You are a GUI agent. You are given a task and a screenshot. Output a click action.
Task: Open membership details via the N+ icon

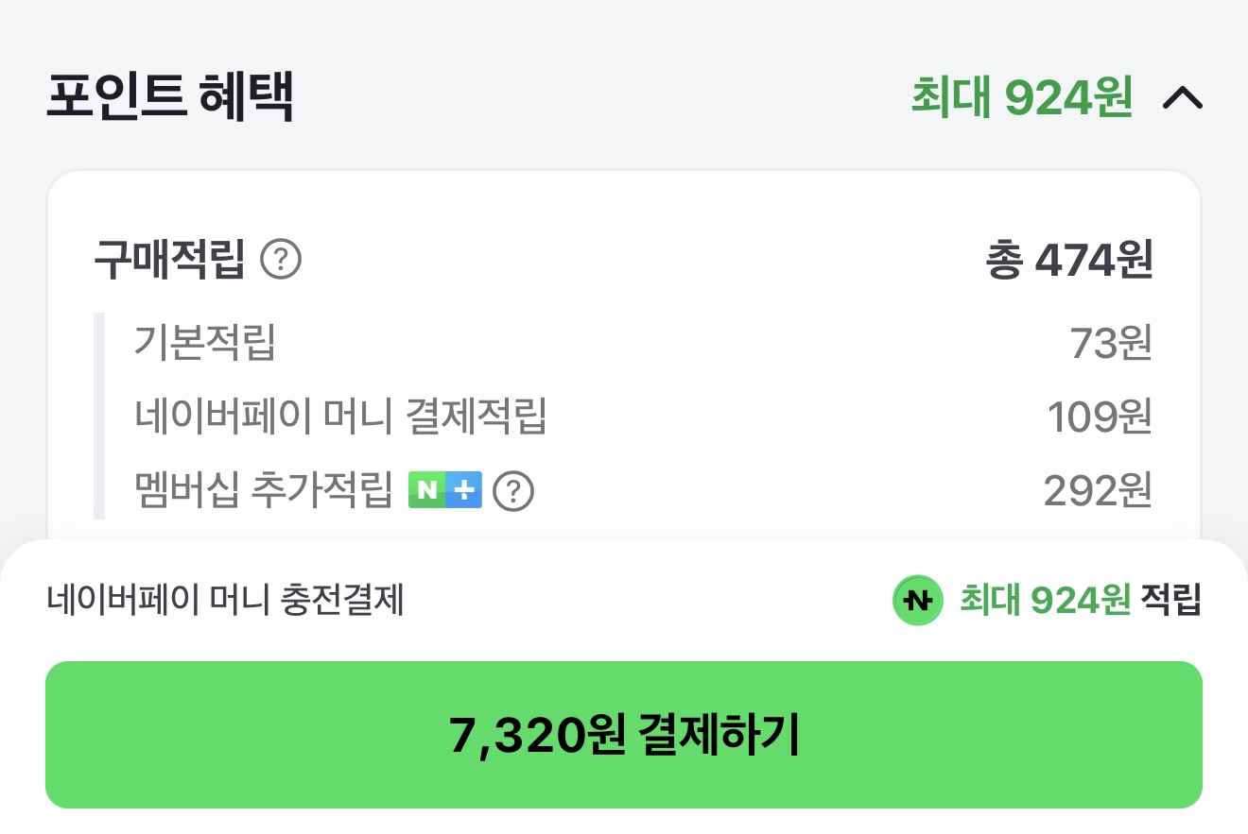point(445,489)
